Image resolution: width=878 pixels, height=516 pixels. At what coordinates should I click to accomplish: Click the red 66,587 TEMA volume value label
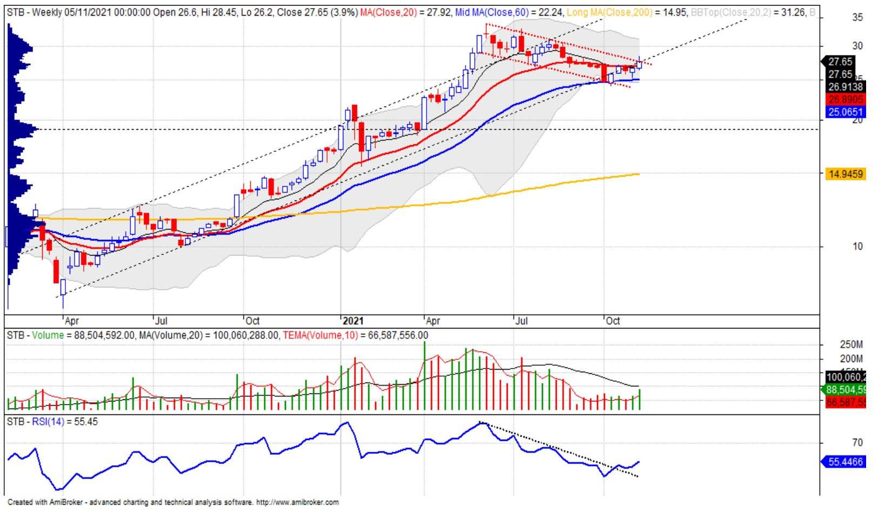[x=845, y=402]
